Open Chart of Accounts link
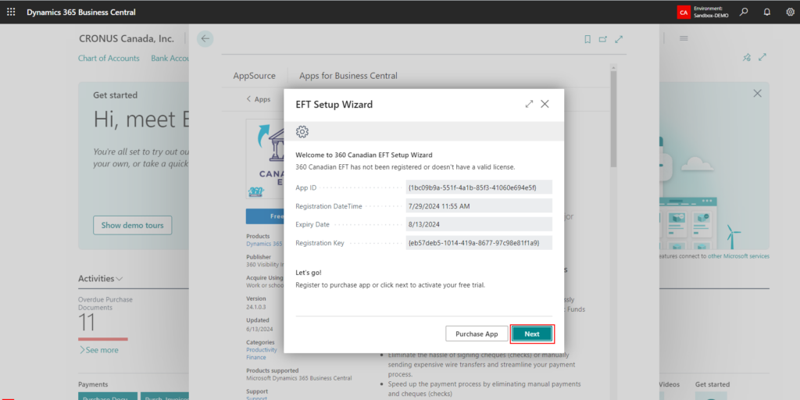The width and height of the screenshot is (800, 400). [x=109, y=58]
